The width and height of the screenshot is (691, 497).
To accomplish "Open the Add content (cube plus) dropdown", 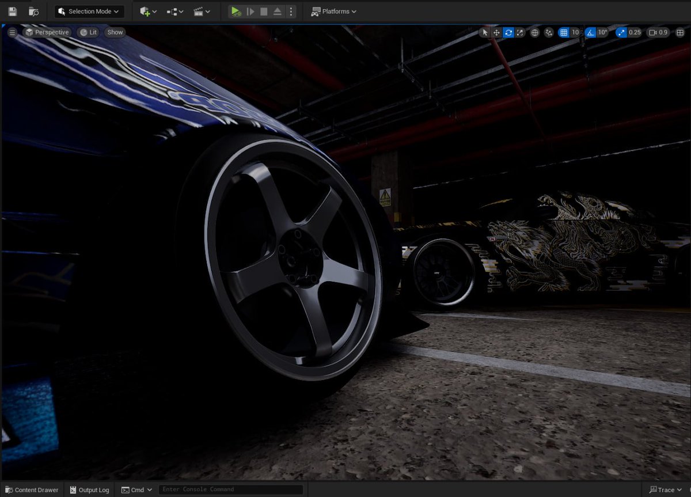I will tap(148, 12).
